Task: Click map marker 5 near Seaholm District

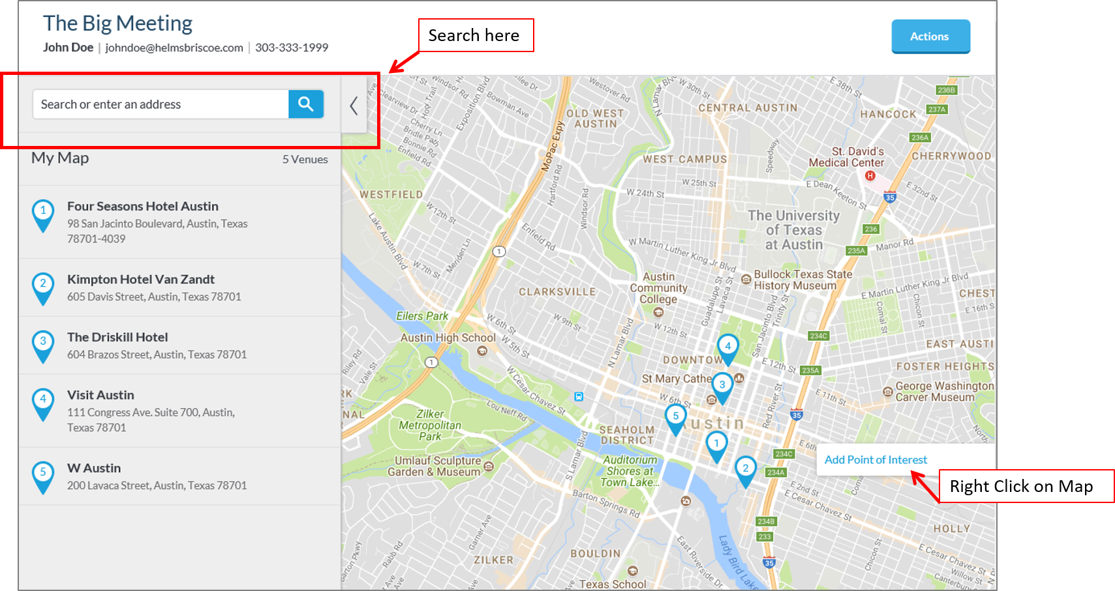Action: [675, 414]
